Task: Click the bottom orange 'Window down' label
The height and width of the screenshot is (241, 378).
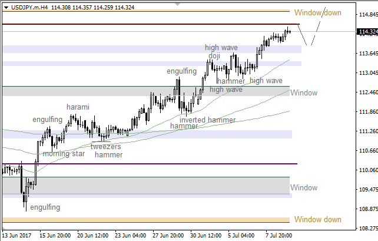Action: (317, 219)
